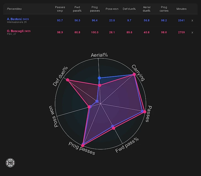Sort by the Aerial duel% column header
The width and height of the screenshot is (201, 176).
pyautogui.click(x=146, y=9)
